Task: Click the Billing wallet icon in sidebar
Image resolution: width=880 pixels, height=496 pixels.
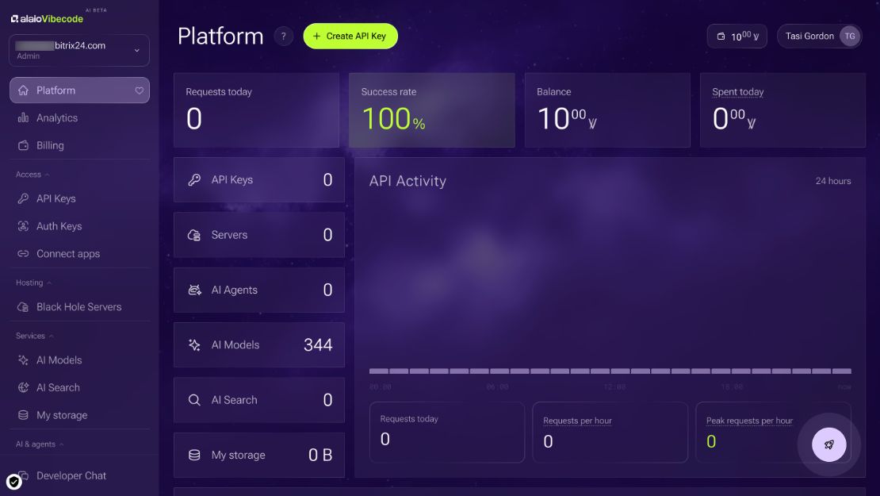Action: pyautogui.click(x=23, y=145)
